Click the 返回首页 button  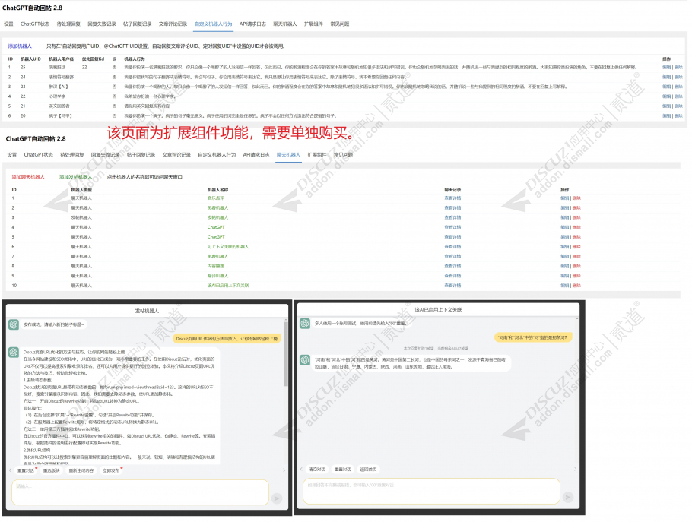click(x=369, y=469)
